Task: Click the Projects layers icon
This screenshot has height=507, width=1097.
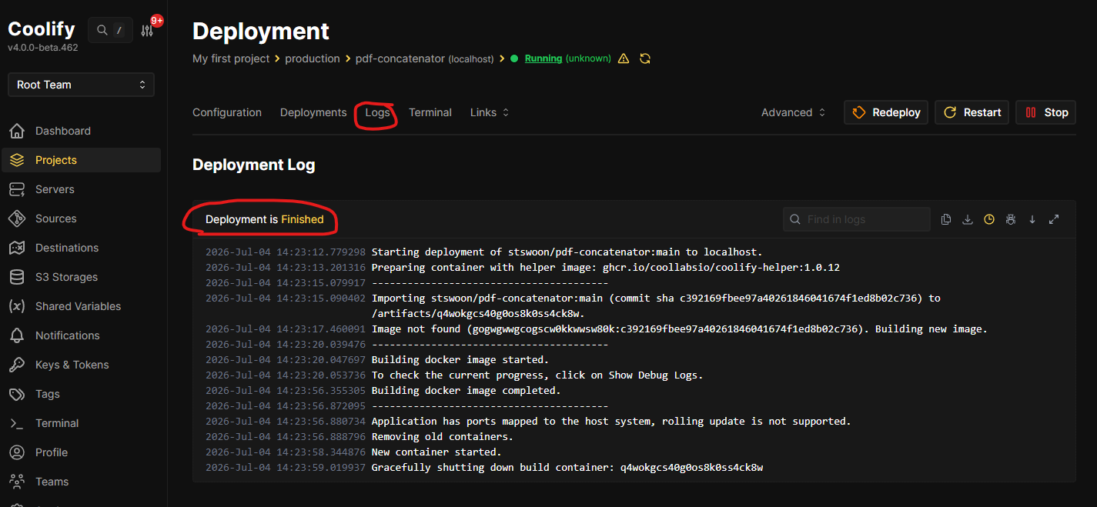Action: click(x=17, y=160)
